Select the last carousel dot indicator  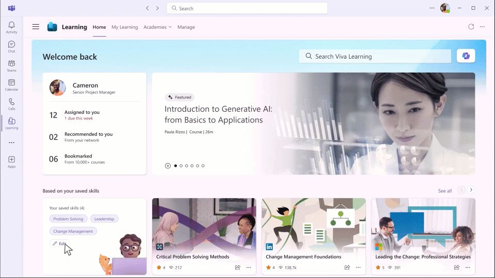click(x=203, y=166)
